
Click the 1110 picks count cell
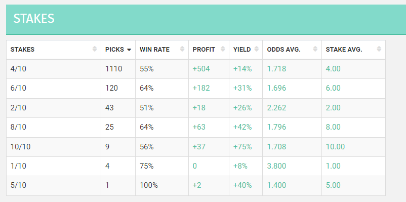point(118,69)
